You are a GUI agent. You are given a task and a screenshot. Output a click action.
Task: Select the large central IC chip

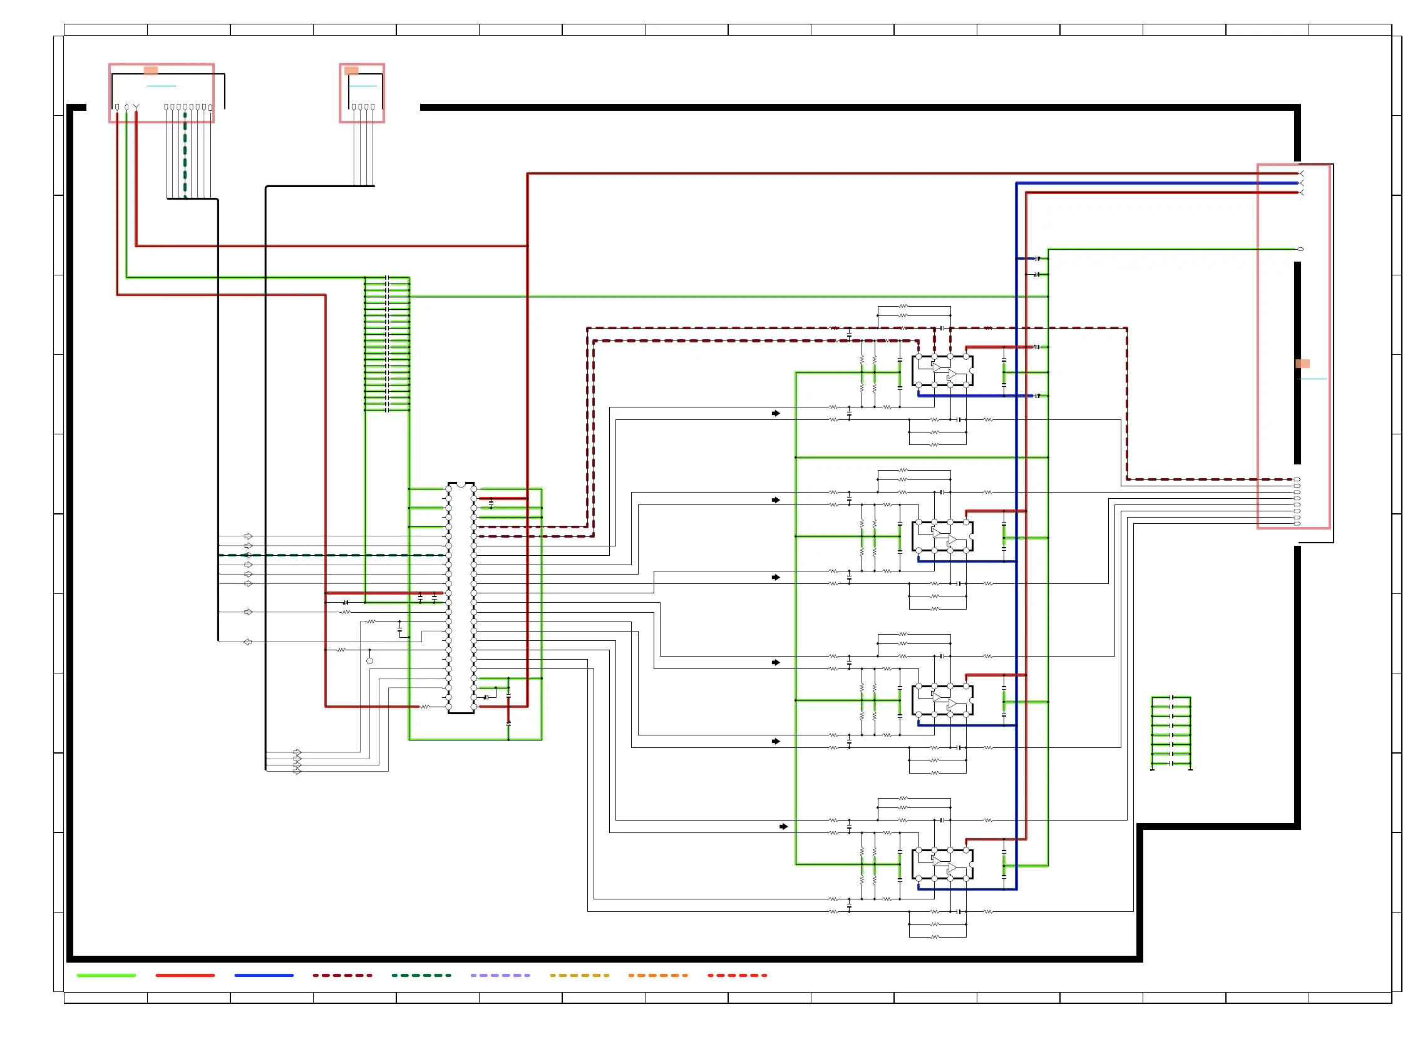click(461, 598)
